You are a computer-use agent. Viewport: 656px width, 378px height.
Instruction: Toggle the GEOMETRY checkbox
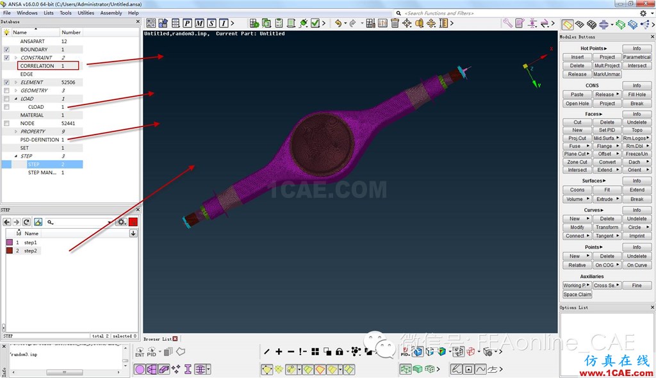pyautogui.click(x=6, y=90)
